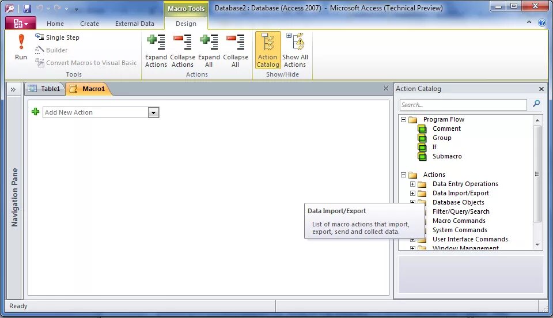This screenshot has height=318, width=553.
Task: Switch to the Macro1 document tab
Action: click(x=88, y=89)
